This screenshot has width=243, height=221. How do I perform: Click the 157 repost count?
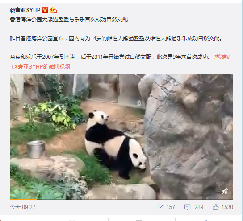pos(171,207)
